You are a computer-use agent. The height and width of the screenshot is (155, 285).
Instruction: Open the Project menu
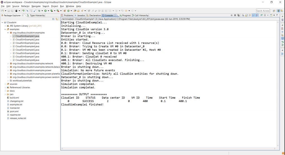pyautogui.click(x=55, y=6)
